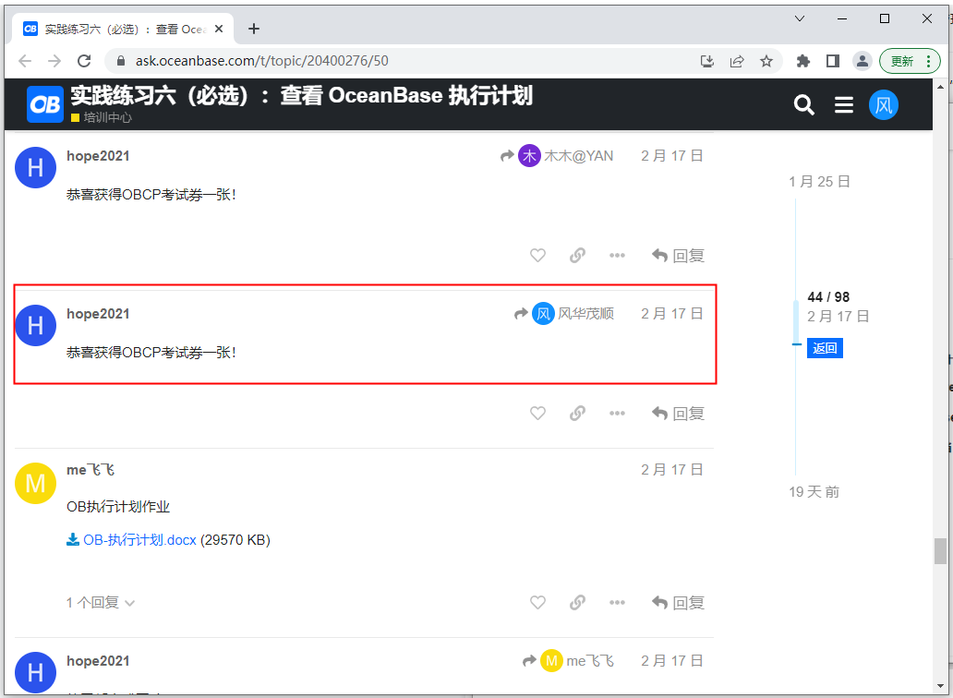Open me飞飞 yellow M avatar

pyautogui.click(x=35, y=483)
